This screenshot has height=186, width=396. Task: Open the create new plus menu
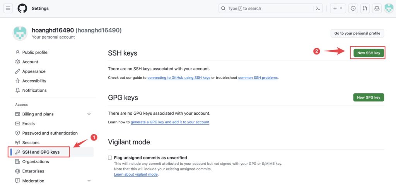pyautogui.click(x=338, y=8)
